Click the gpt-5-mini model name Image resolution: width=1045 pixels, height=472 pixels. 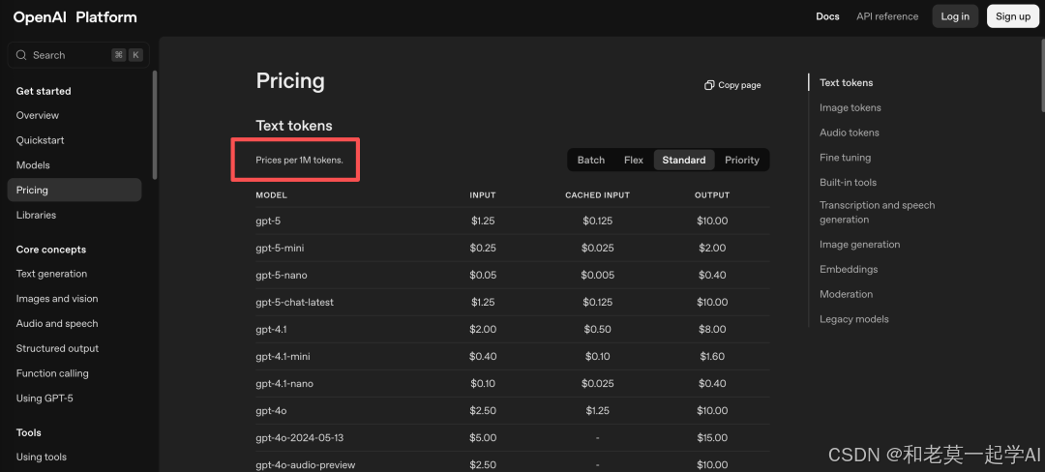[x=280, y=248]
